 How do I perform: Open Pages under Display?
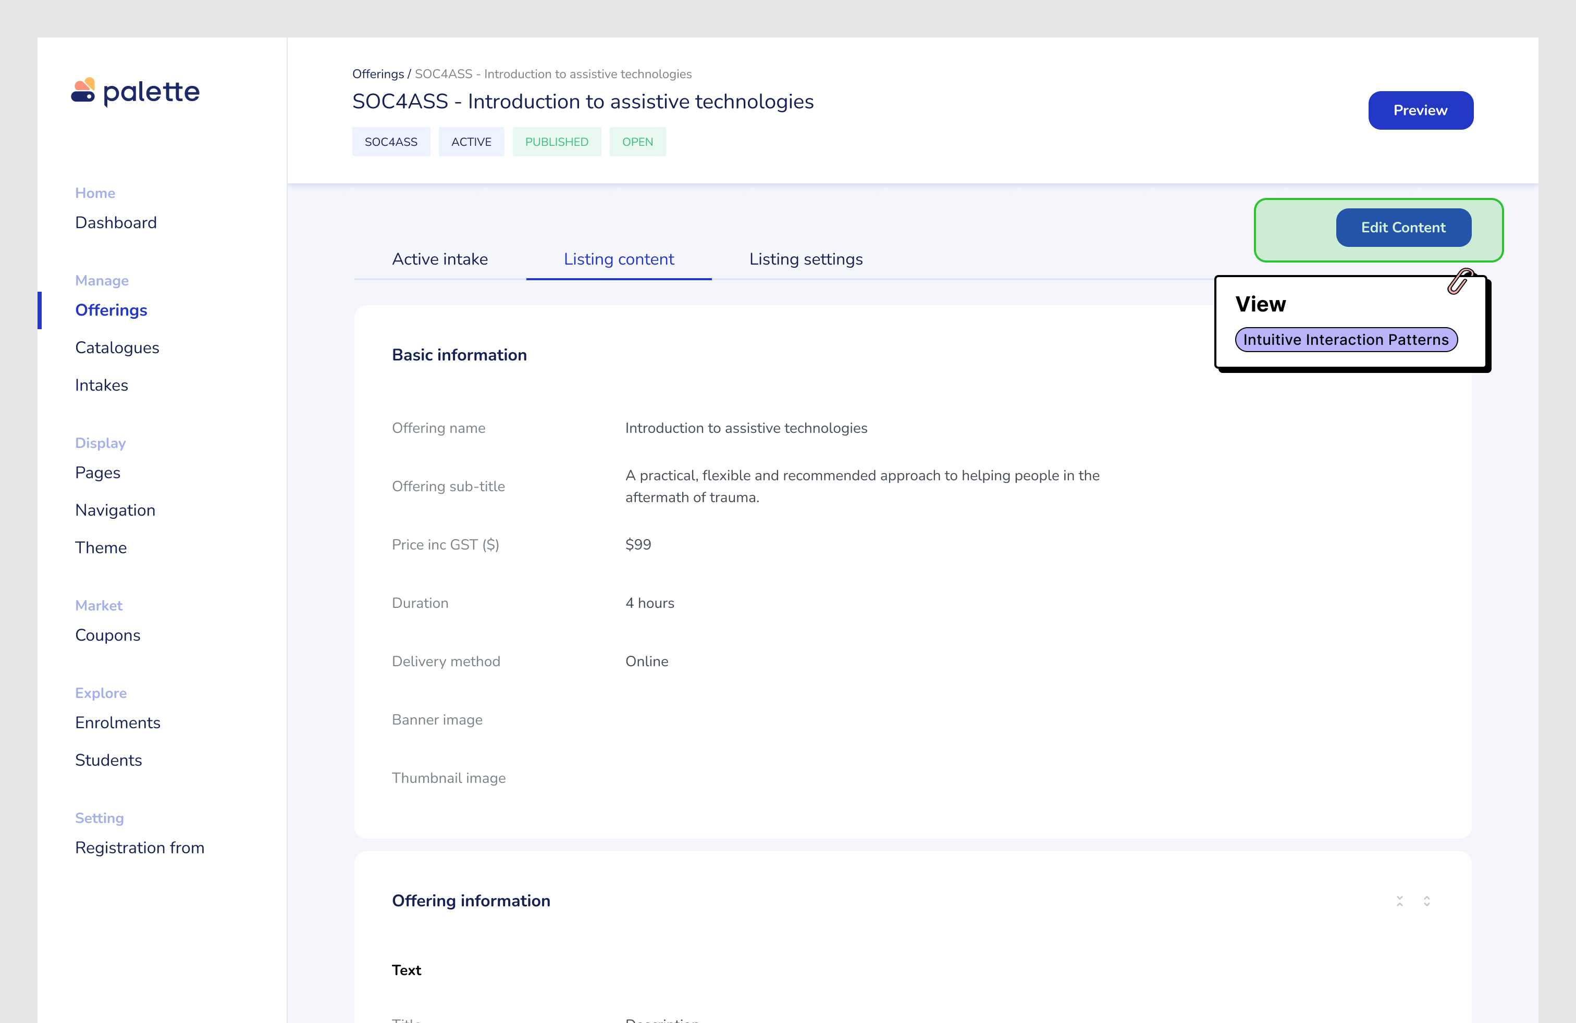[x=97, y=472]
